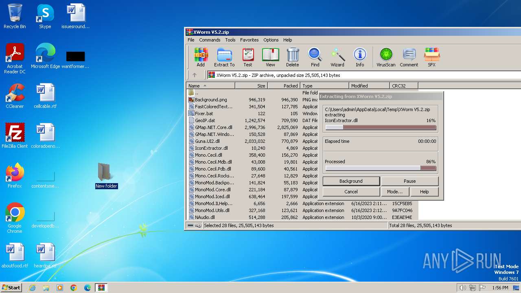Image resolution: width=521 pixels, height=293 pixels.
Task: Open the Tools menu
Action: pos(230,40)
